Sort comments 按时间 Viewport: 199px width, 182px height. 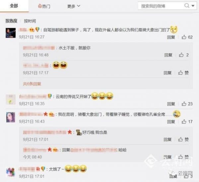30,21
